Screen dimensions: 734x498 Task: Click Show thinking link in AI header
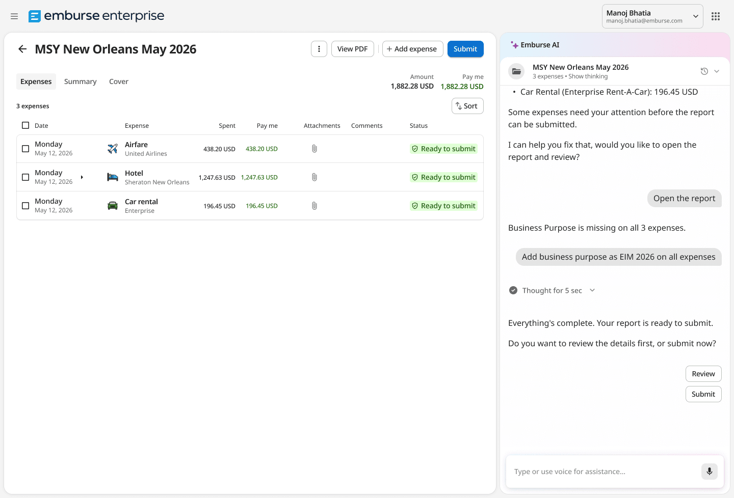tap(588, 76)
